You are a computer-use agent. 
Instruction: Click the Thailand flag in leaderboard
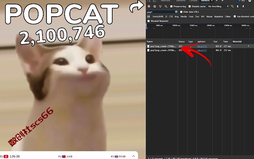pos(116,156)
